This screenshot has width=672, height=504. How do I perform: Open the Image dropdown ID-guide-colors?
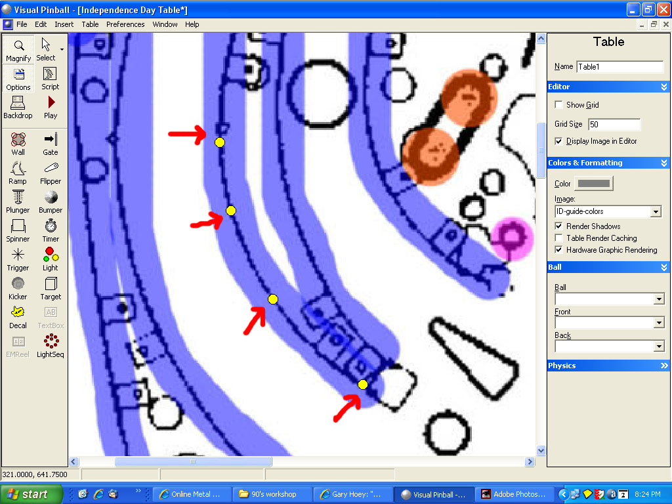pos(655,211)
